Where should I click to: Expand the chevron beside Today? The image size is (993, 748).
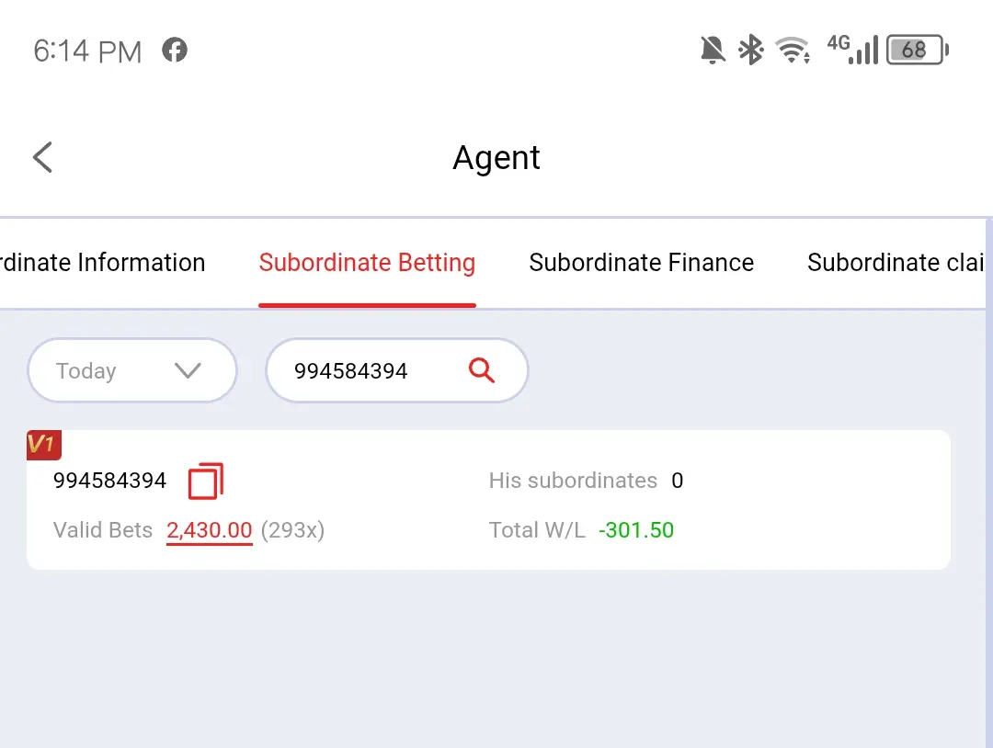(188, 370)
